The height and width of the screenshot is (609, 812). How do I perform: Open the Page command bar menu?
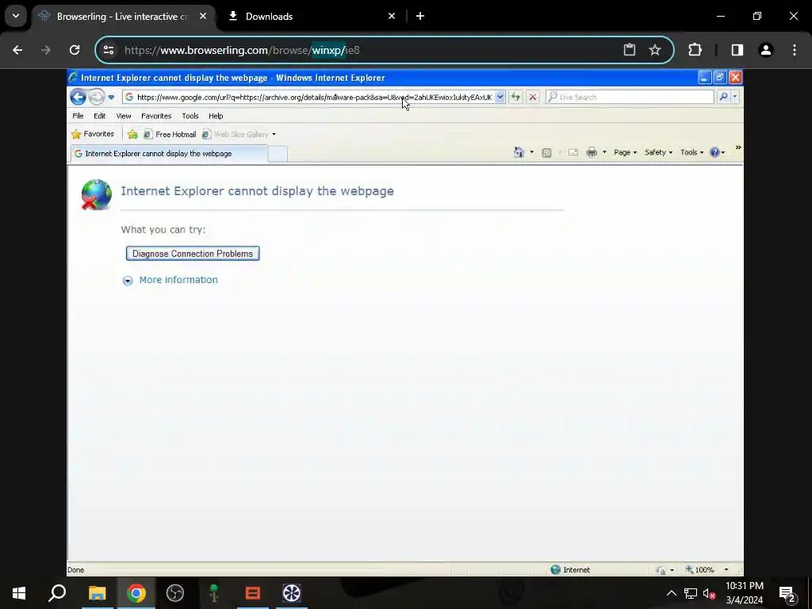(x=625, y=152)
